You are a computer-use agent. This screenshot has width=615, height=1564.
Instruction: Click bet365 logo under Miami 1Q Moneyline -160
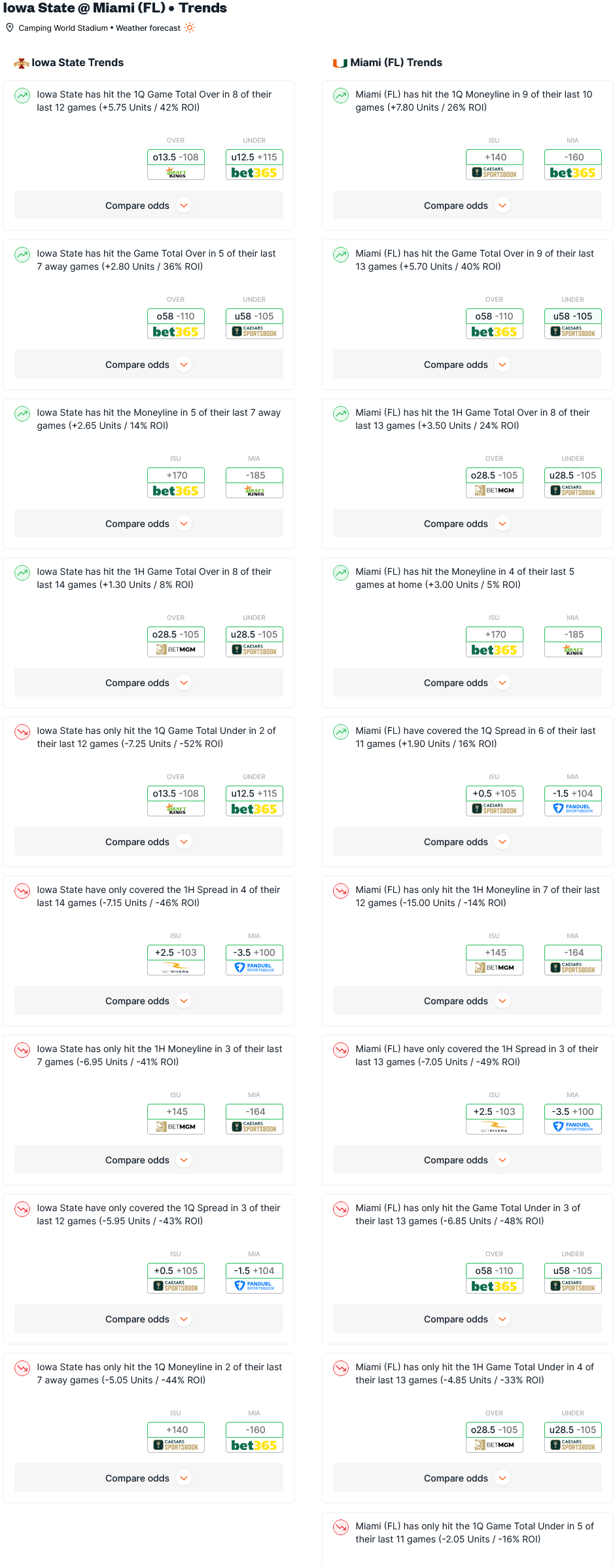point(572,173)
